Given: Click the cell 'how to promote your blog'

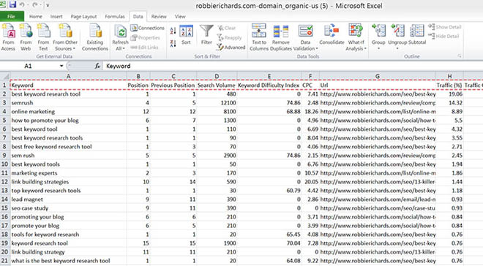Looking at the screenshot, I should tap(68, 121).
